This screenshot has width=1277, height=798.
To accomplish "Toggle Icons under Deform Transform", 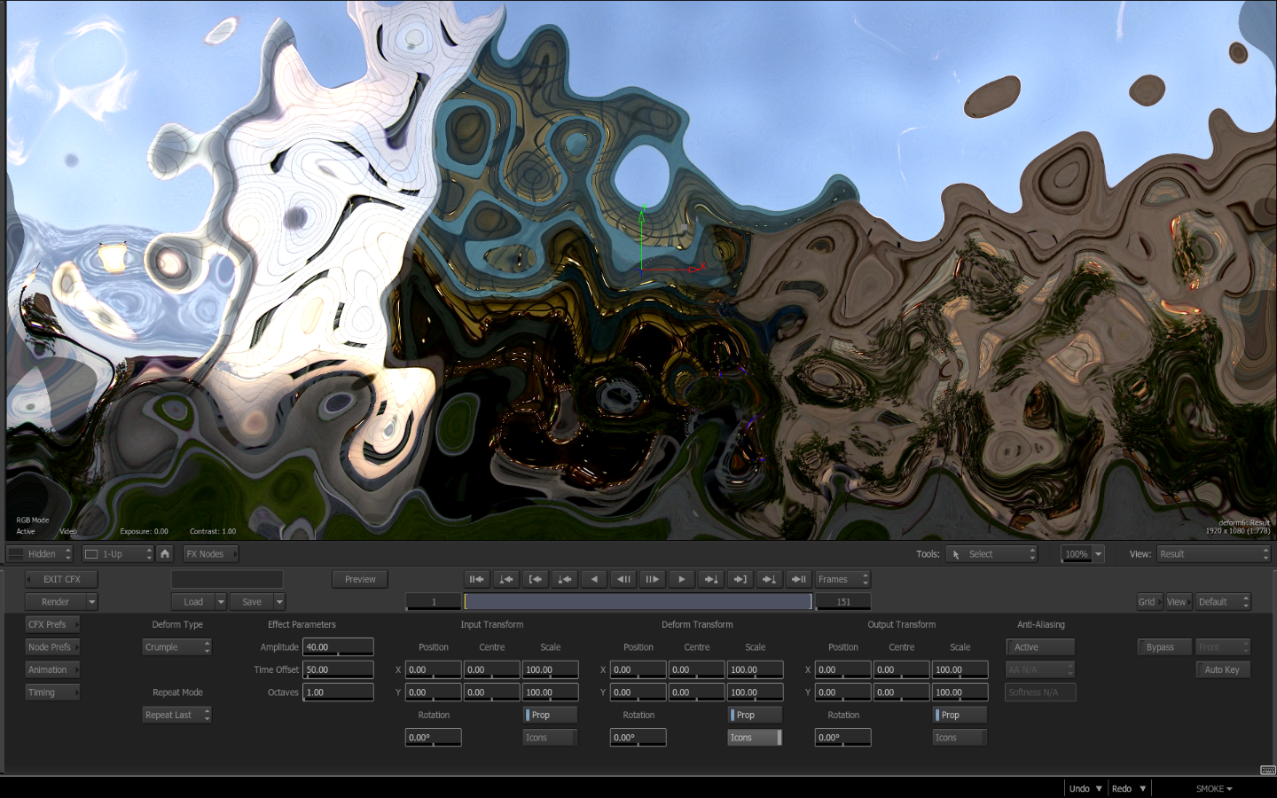I will coord(755,738).
